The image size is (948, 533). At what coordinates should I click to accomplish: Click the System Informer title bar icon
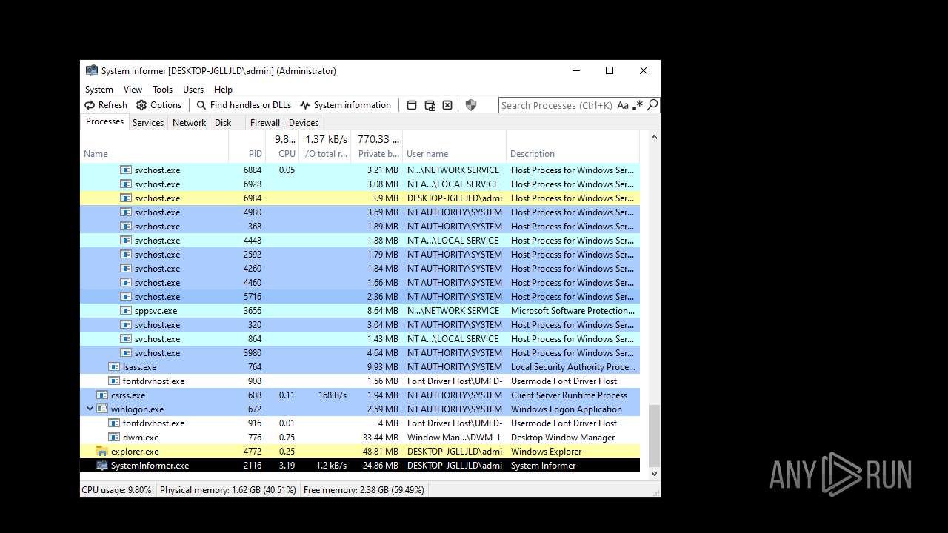(x=92, y=71)
